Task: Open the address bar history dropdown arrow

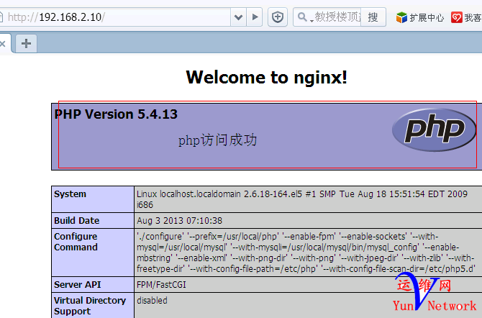Action: [238, 17]
